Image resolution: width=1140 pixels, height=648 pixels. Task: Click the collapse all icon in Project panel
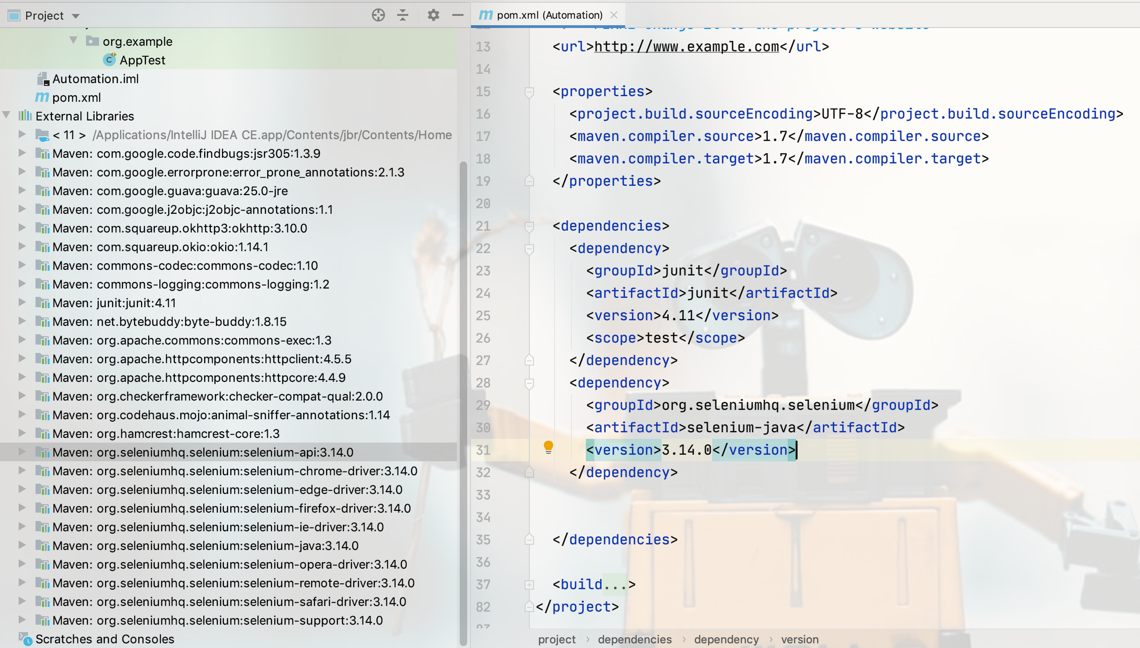coord(402,15)
